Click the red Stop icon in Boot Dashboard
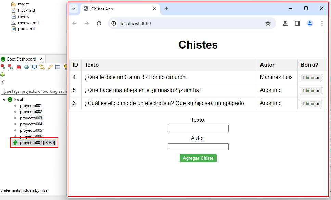 18,67
